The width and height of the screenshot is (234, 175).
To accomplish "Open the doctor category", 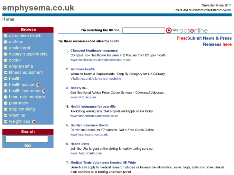I will [x=15, y=60].
